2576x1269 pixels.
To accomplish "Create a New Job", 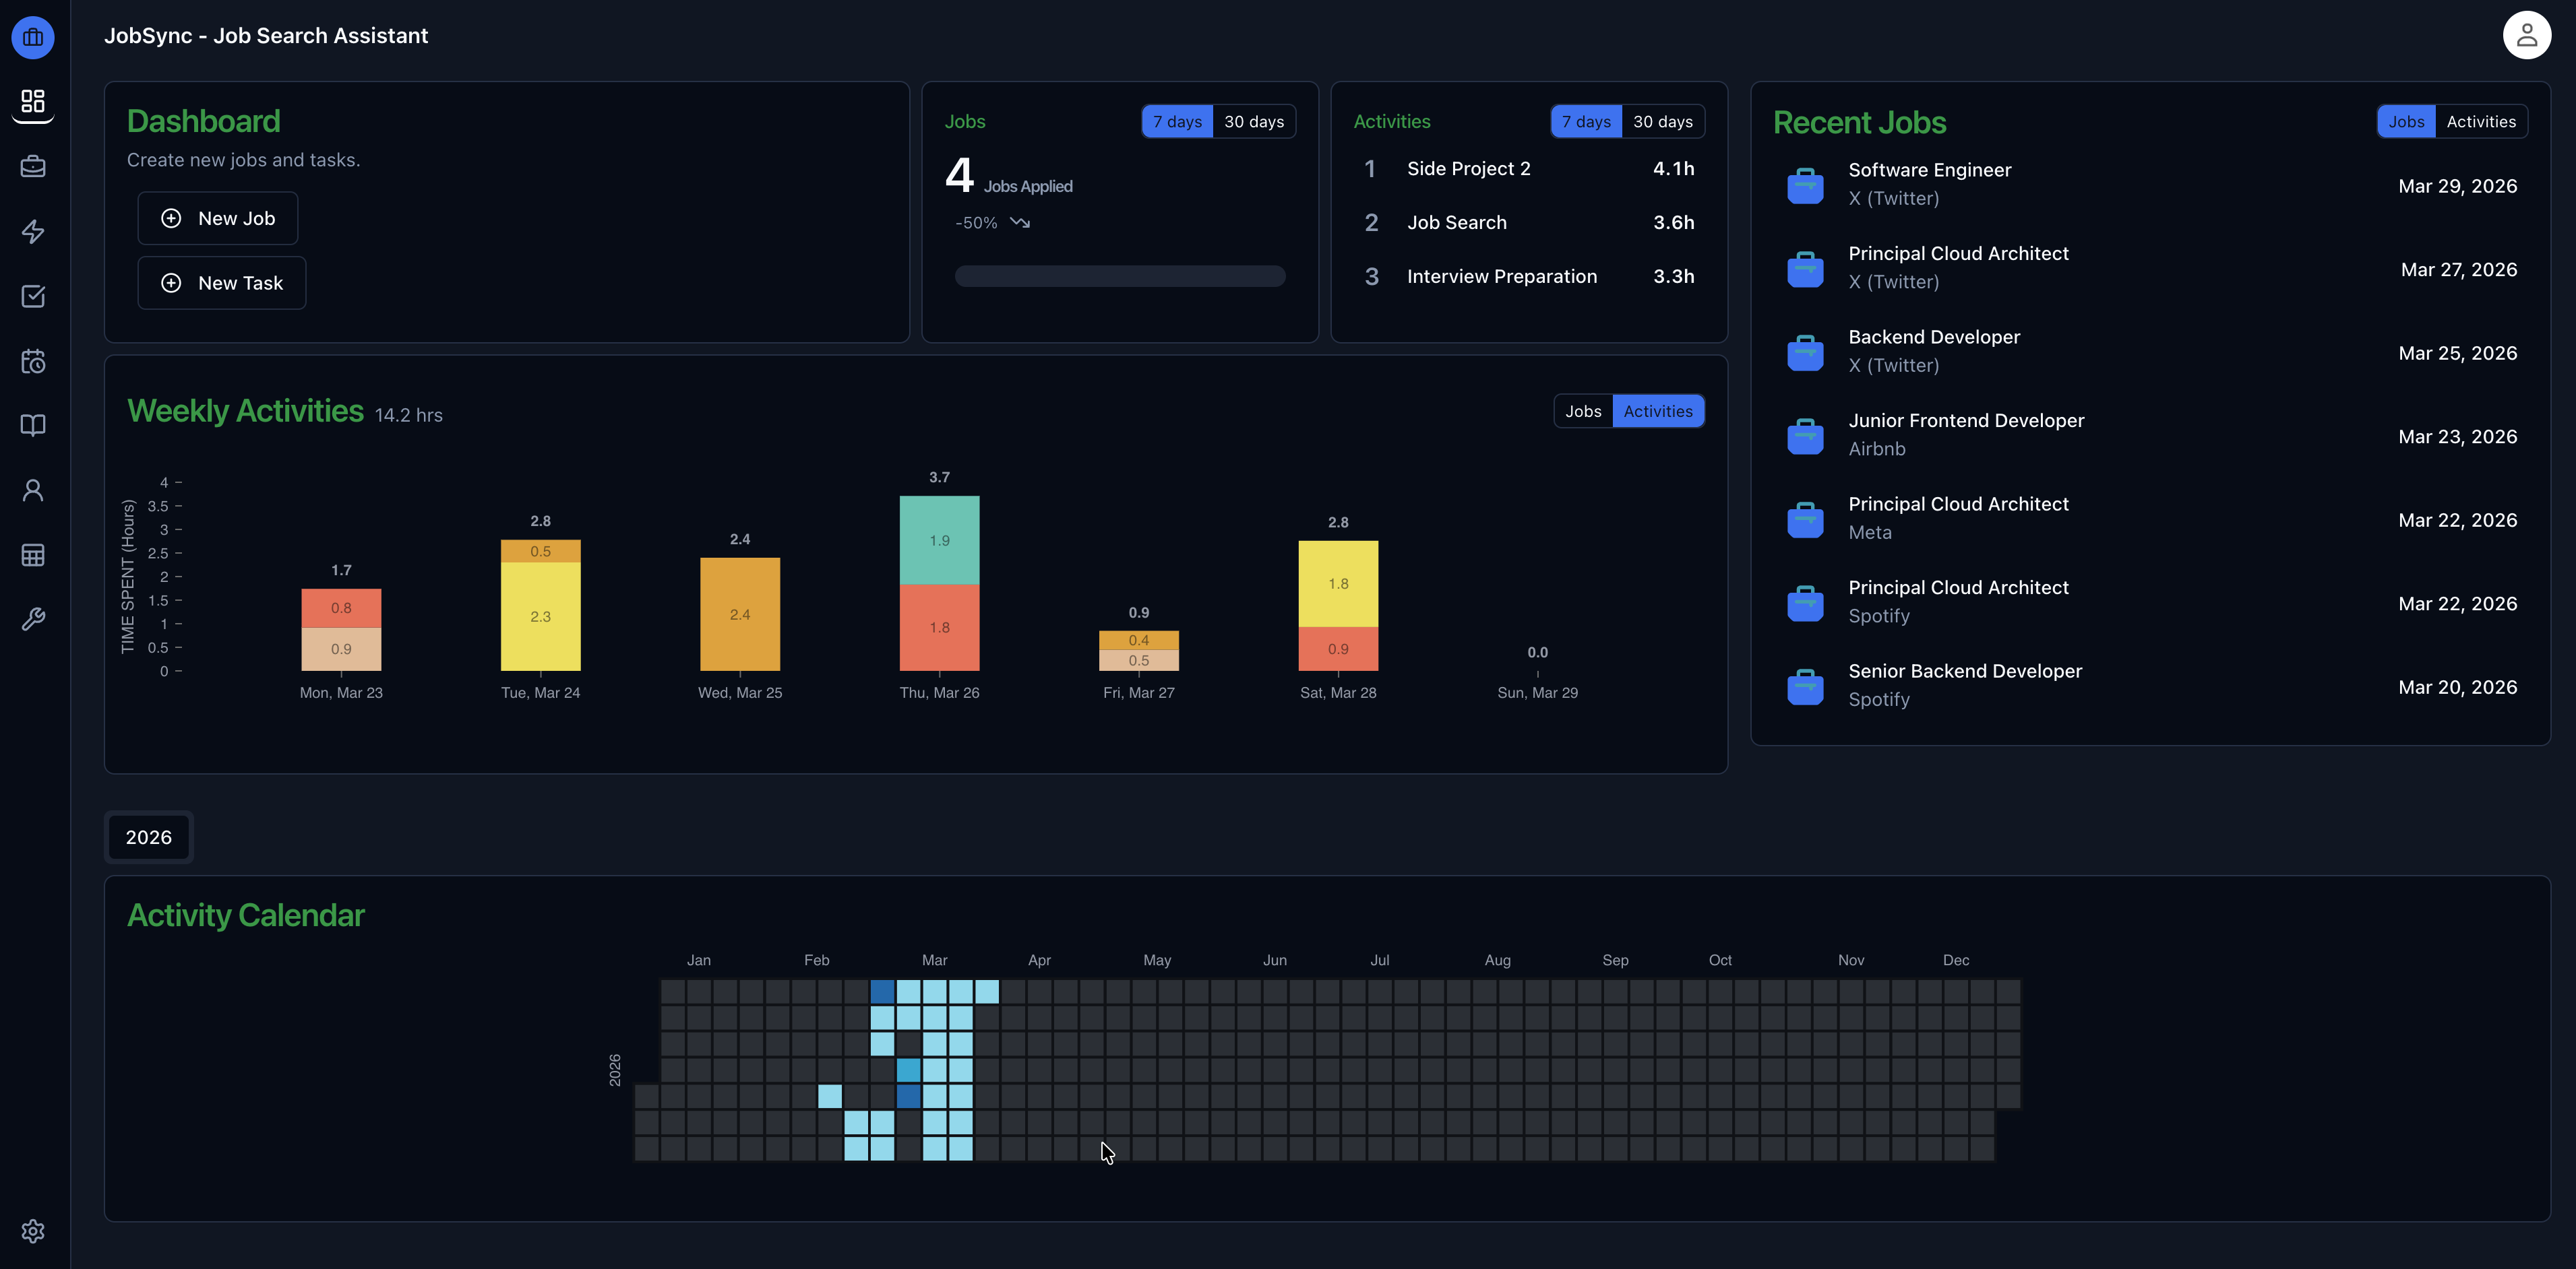I will 217,218.
